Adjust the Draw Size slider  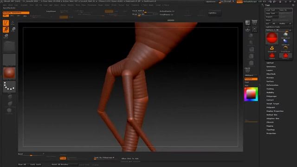(x=145, y=14)
